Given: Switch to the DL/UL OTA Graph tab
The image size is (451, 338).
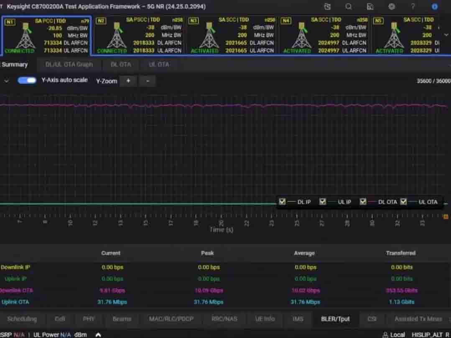Looking at the screenshot, I should (x=69, y=65).
